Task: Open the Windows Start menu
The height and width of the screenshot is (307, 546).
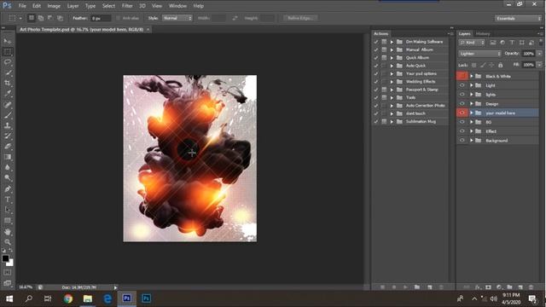Action: coord(9,298)
